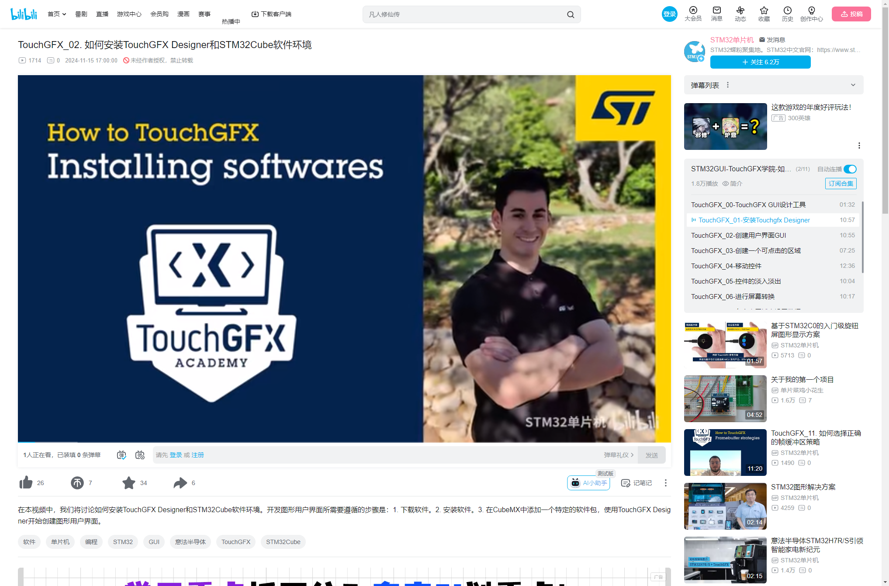Click the search magnifier icon

571,14
